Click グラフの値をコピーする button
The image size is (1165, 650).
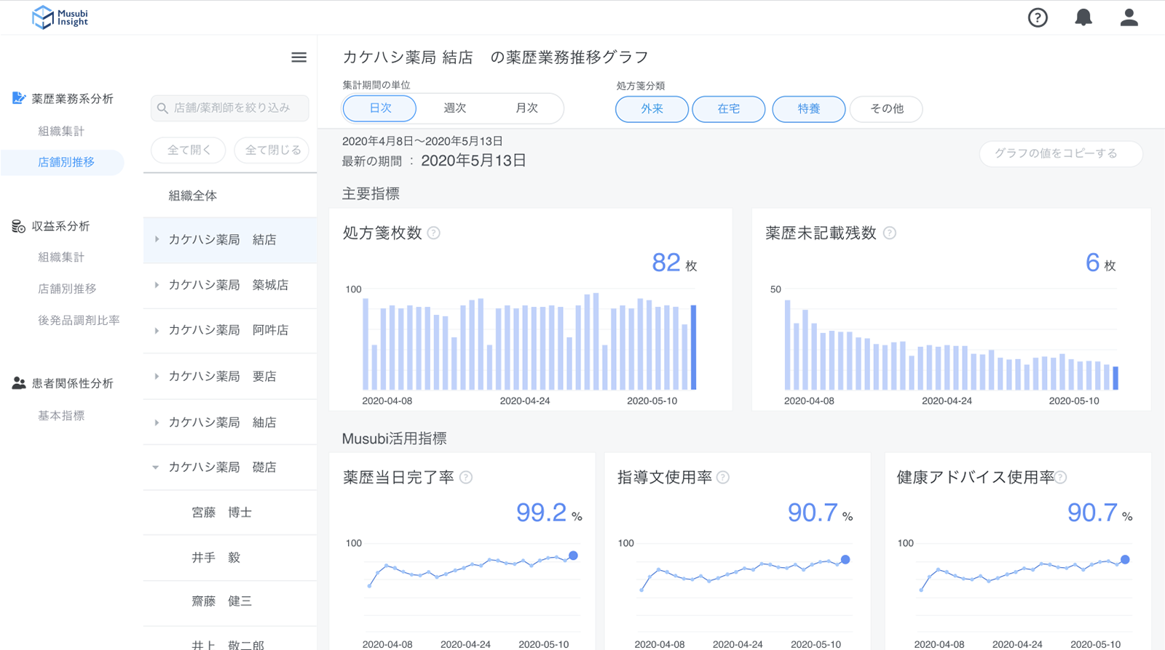(x=1061, y=153)
